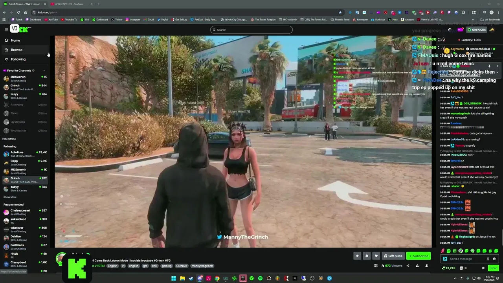
Task: Click the user list icon under Subscribe
Action: 427,266
